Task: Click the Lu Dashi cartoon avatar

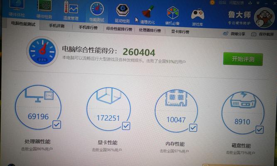Action: pos(264,18)
